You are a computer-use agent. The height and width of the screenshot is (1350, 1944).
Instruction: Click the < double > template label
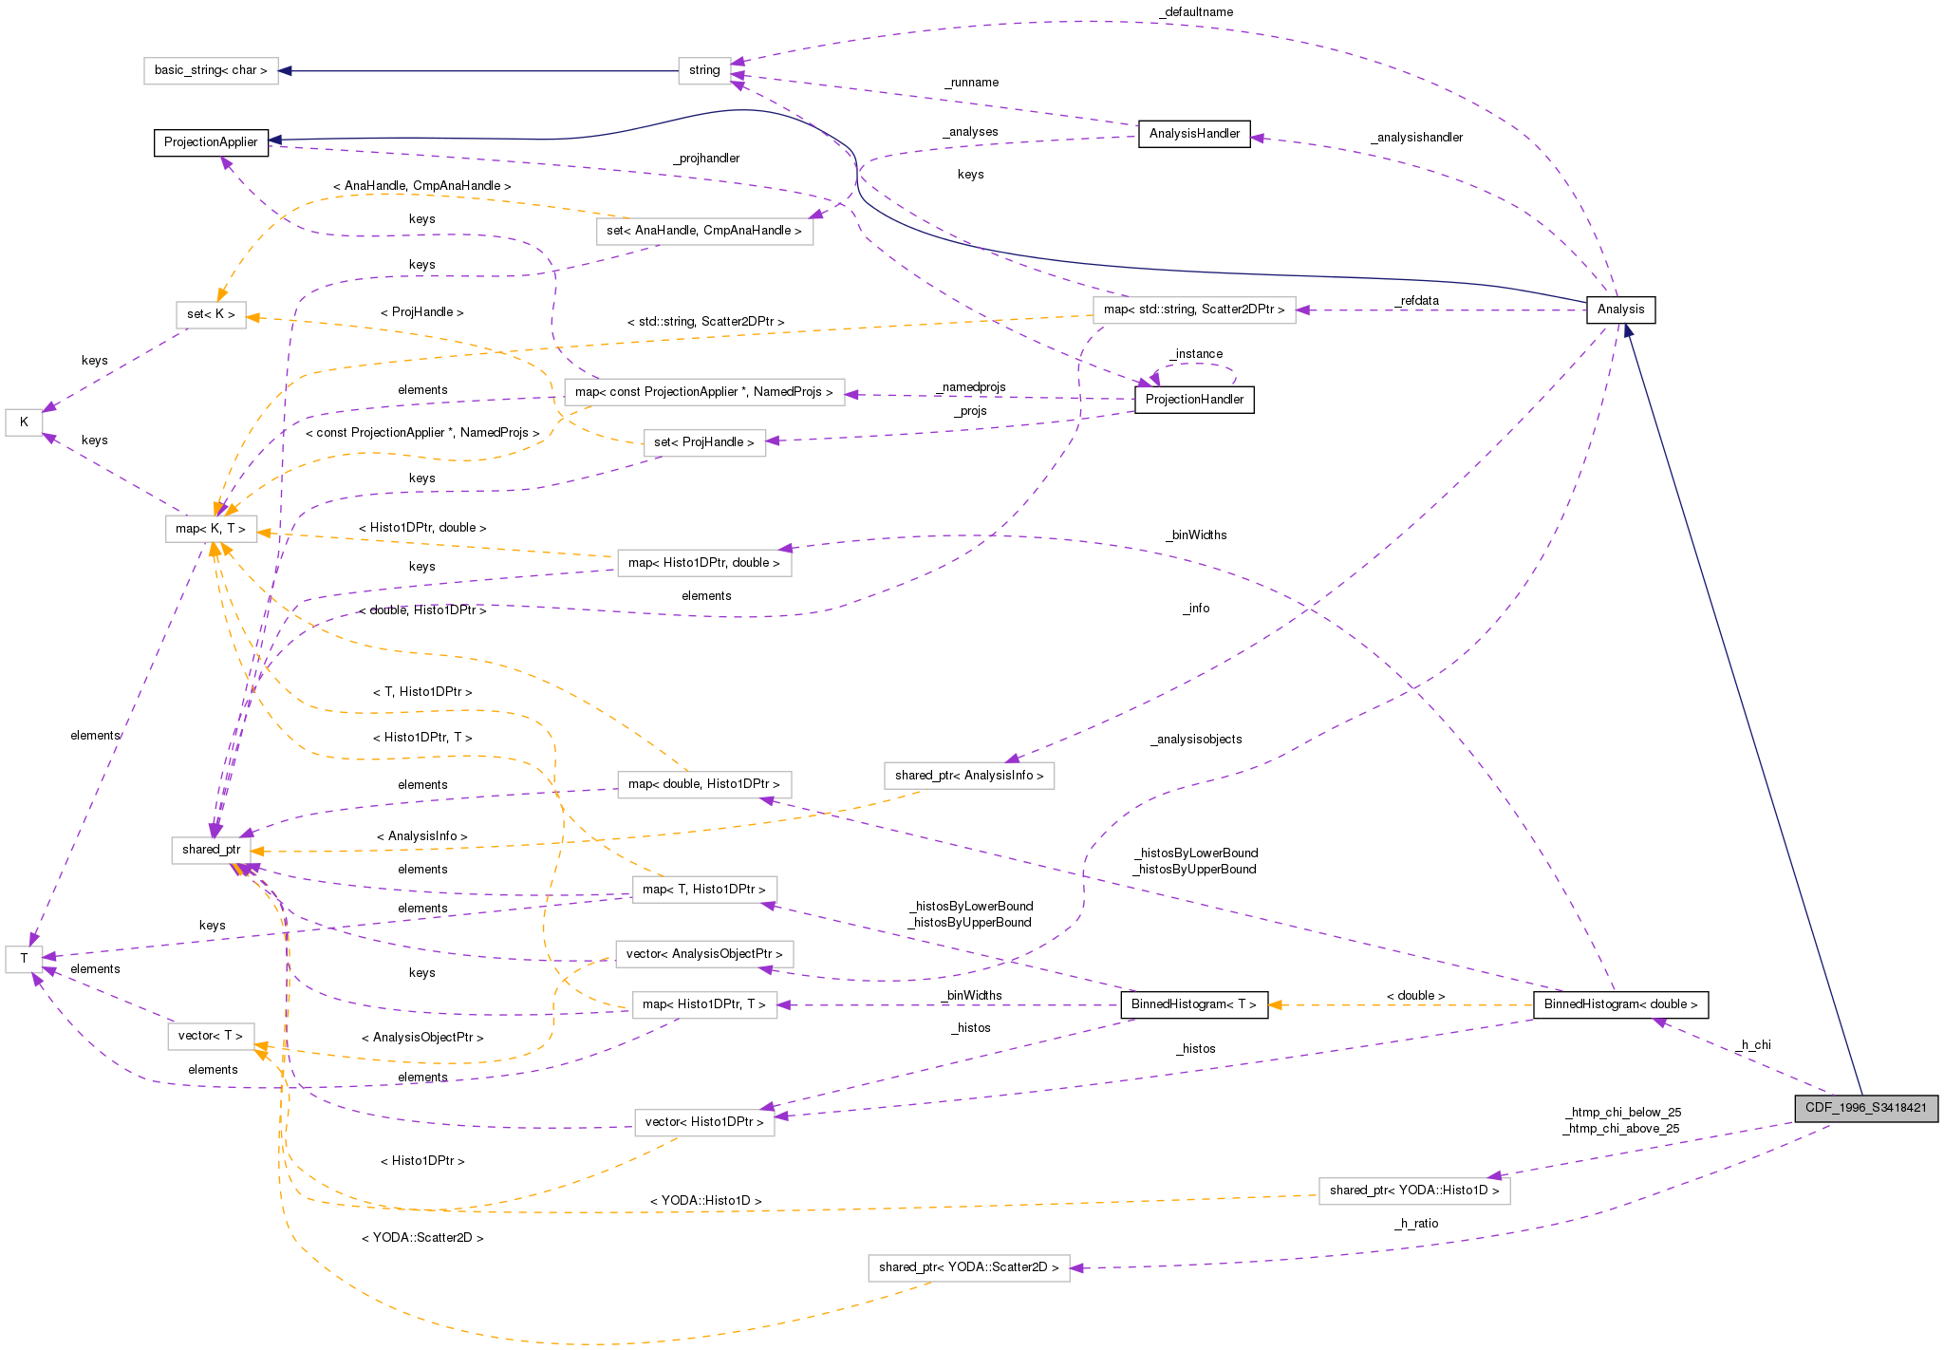[x=1416, y=996]
